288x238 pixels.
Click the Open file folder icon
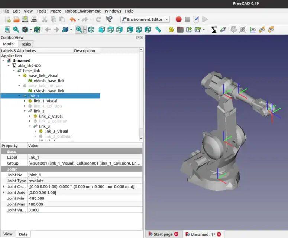coord(16,19)
